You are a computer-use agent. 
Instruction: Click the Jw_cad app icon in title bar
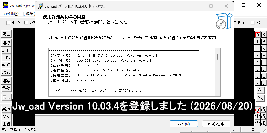[x=6, y=5]
